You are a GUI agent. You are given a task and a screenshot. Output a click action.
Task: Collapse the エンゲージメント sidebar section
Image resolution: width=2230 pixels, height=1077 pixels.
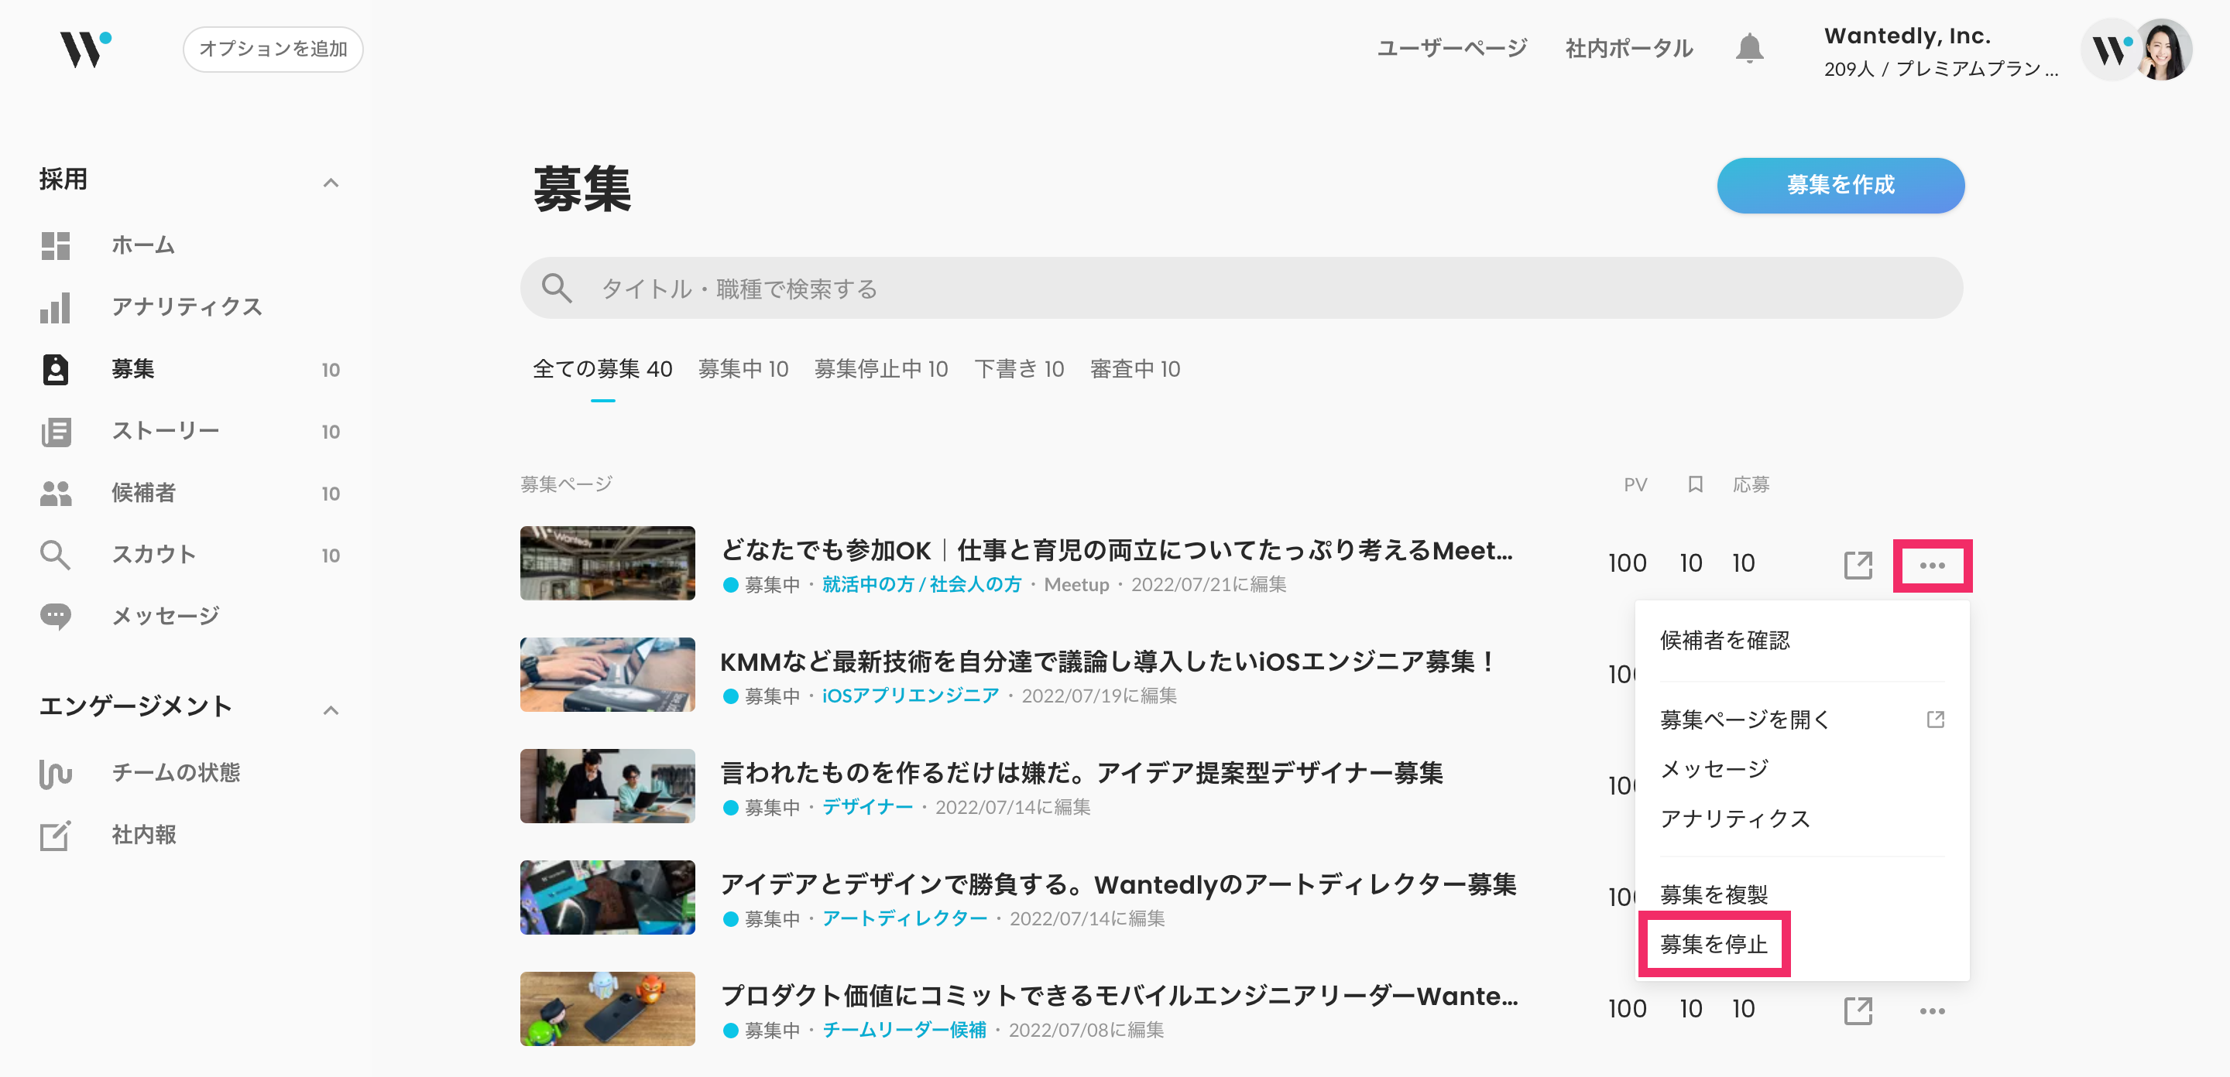[x=330, y=710]
